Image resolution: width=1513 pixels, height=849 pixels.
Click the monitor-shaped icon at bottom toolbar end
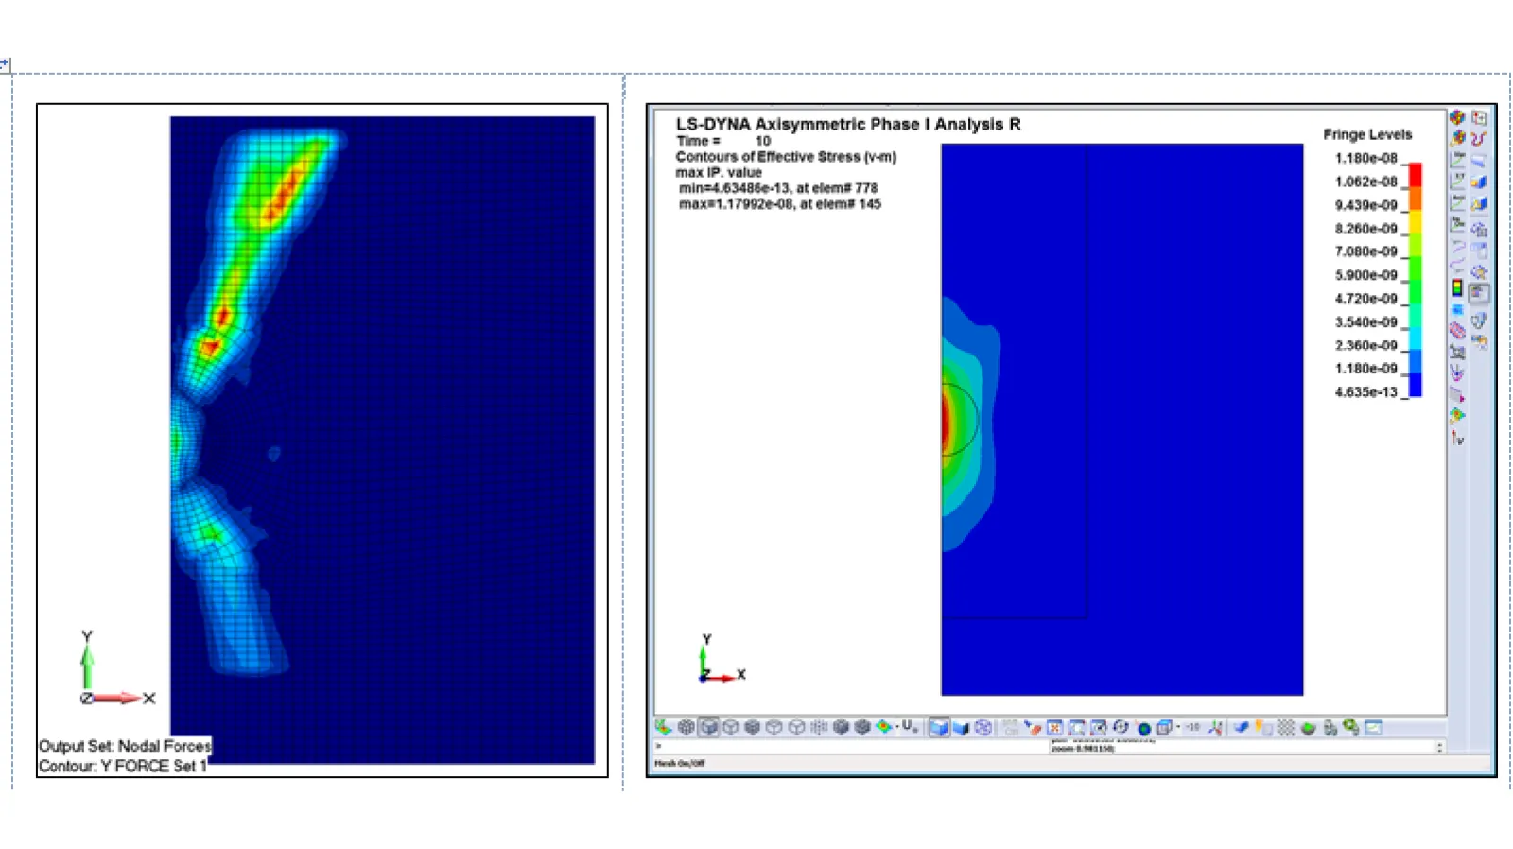pyautogui.click(x=1373, y=727)
